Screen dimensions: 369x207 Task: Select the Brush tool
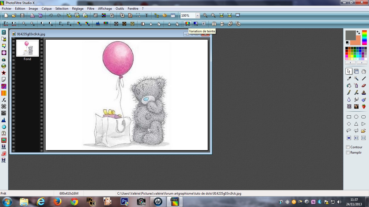click(x=349, y=92)
